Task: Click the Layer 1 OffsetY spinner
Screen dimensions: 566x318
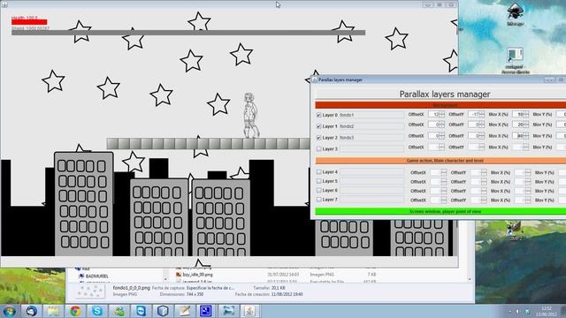Action: (476, 125)
